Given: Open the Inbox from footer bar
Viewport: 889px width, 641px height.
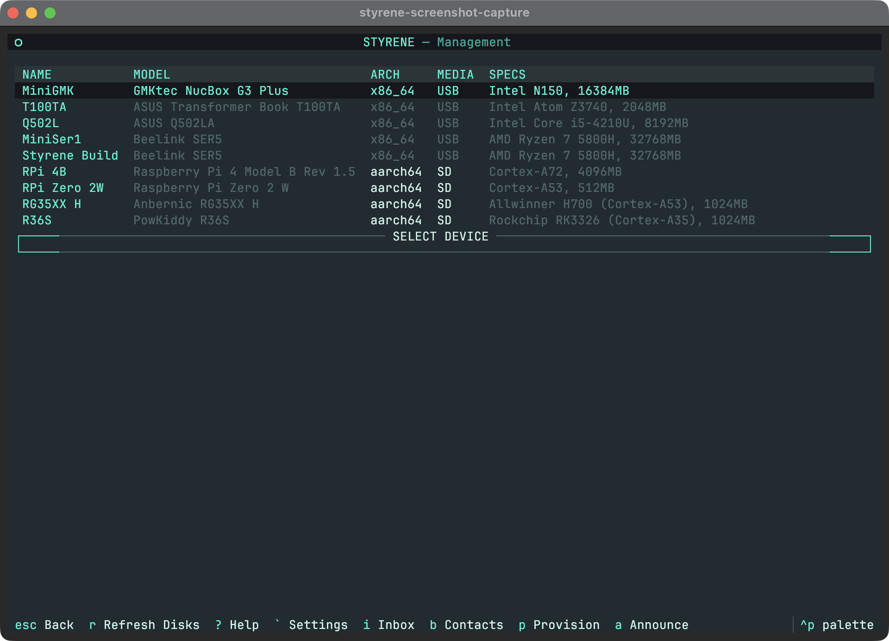Looking at the screenshot, I should (388, 625).
